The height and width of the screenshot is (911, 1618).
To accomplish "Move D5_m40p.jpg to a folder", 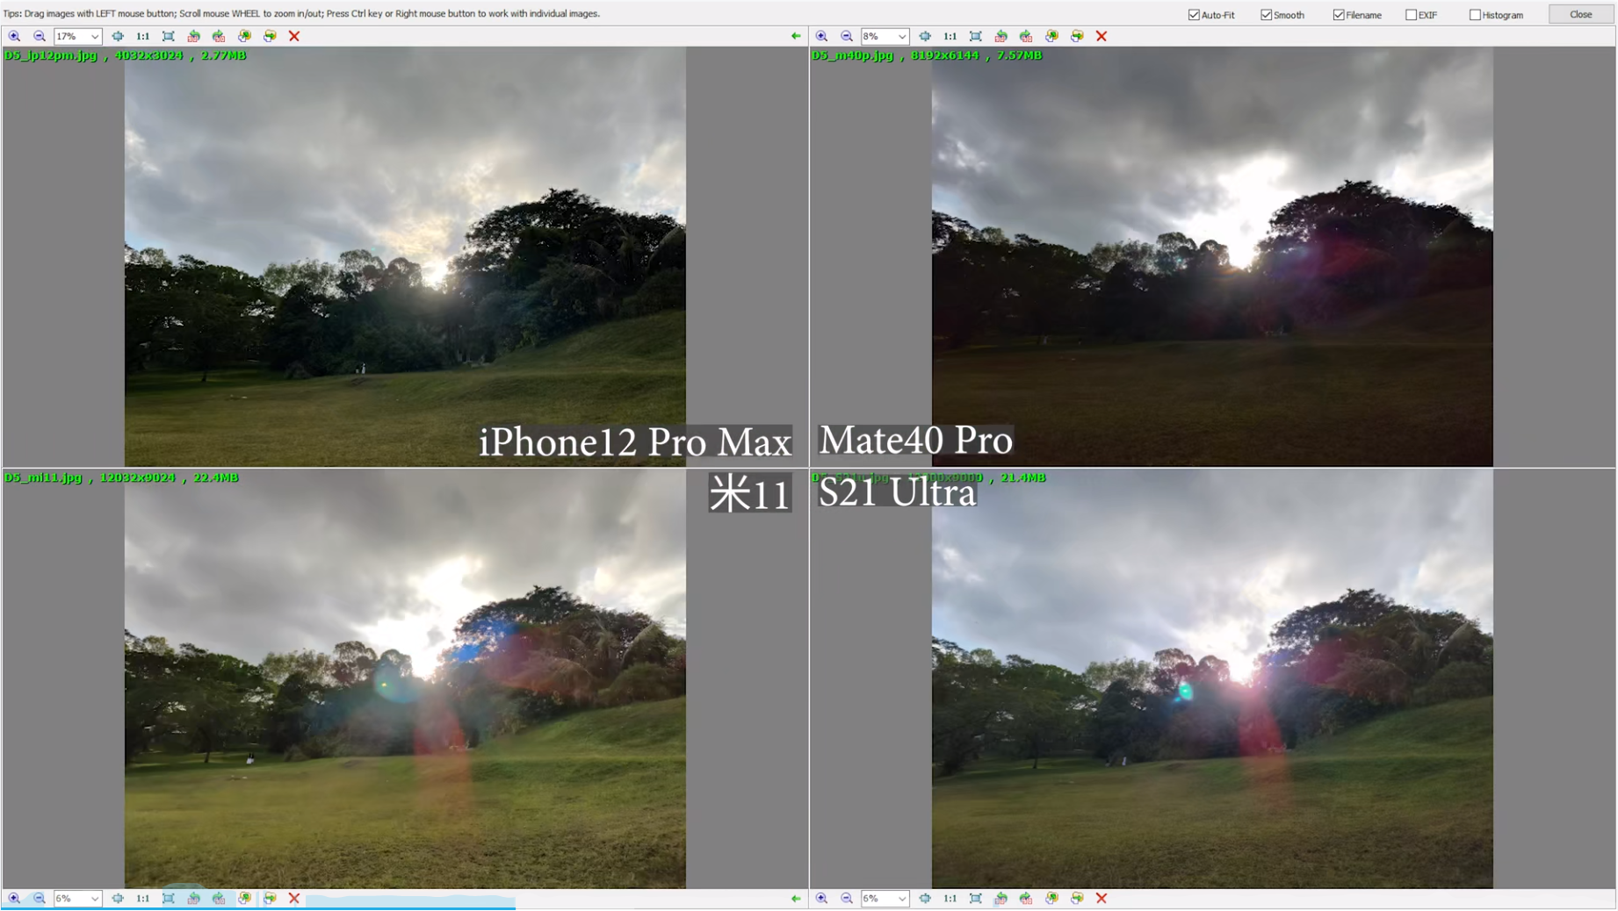I will click(x=1077, y=36).
